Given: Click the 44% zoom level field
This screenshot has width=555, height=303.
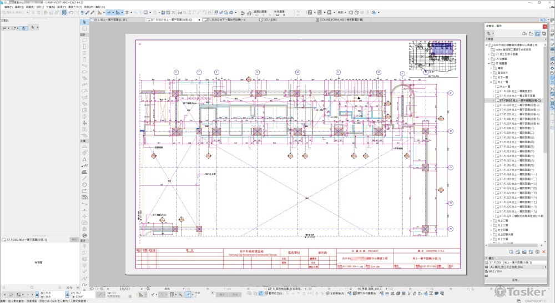Looking at the screenshot, I should (167, 289).
